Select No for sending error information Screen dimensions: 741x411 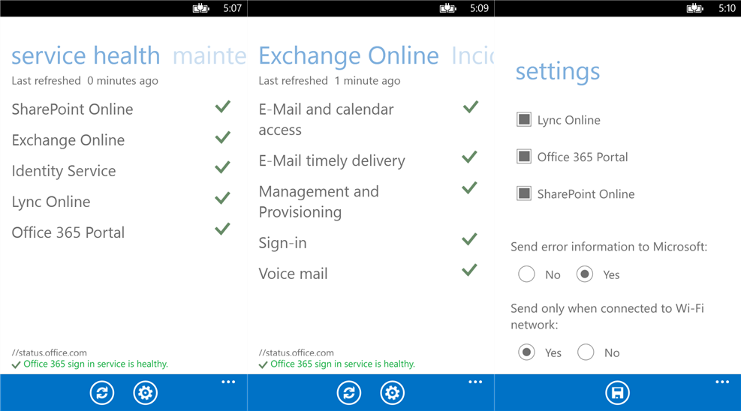coord(526,274)
